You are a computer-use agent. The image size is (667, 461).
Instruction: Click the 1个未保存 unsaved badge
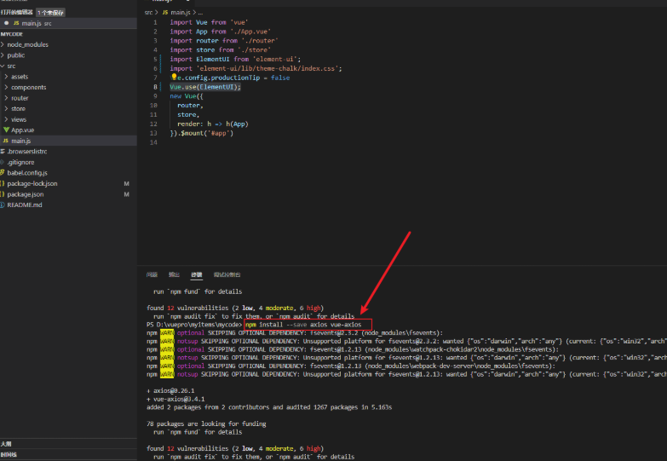[x=50, y=12]
